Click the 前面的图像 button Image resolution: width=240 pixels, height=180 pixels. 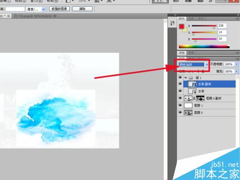(60, 9)
